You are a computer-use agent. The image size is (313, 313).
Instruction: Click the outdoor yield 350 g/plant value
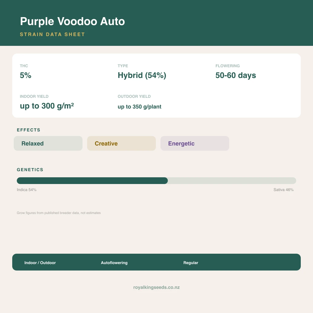point(139,107)
